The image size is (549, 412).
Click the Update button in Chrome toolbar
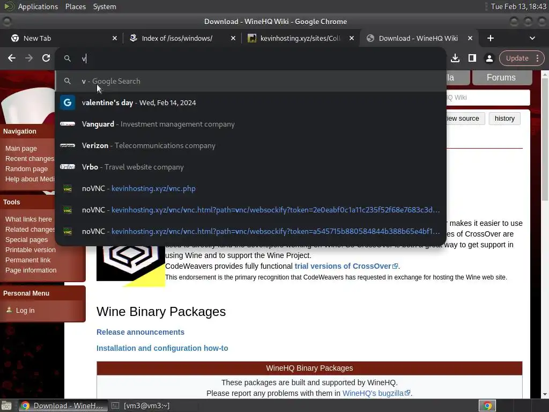(x=517, y=58)
